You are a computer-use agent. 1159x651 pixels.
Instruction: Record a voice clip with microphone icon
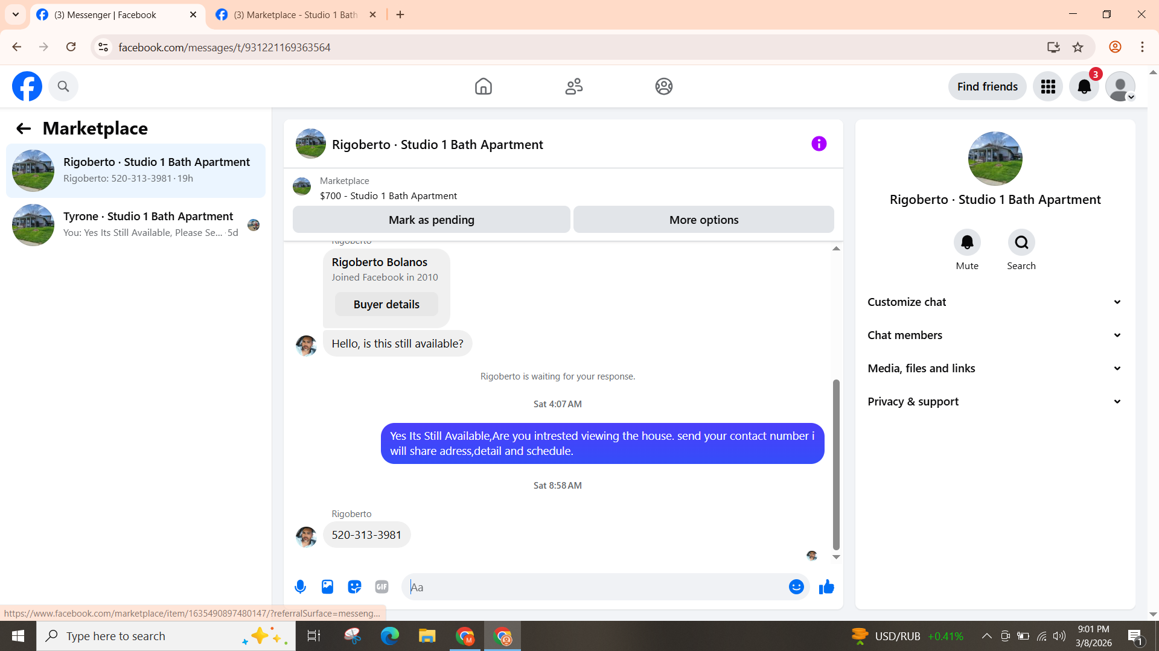tap(300, 587)
